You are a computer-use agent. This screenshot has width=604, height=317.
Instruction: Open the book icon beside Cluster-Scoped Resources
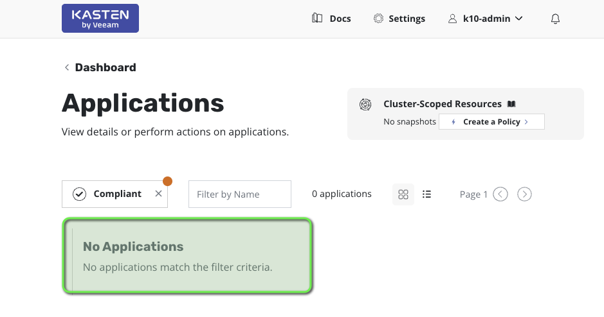coord(511,104)
